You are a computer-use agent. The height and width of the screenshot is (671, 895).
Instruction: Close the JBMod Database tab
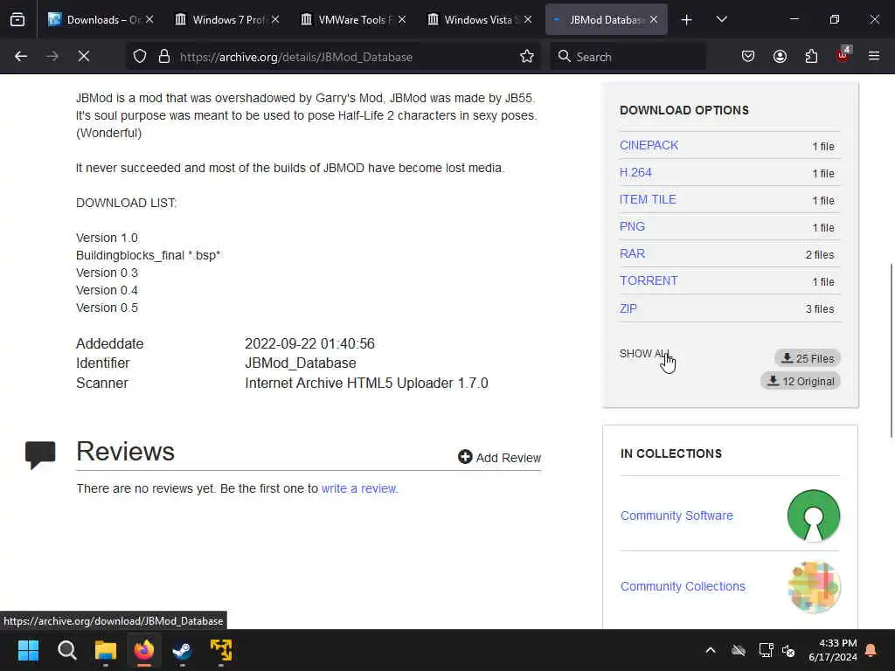[x=654, y=19]
